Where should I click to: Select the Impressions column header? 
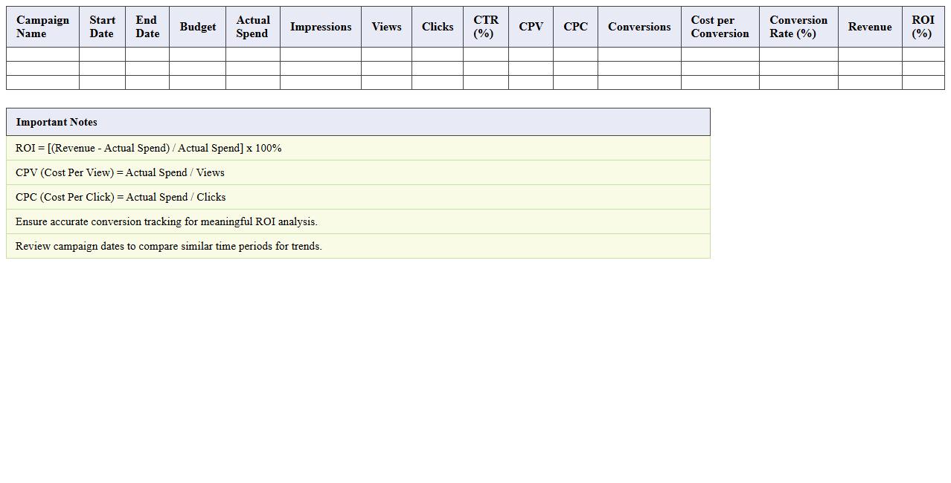click(320, 27)
